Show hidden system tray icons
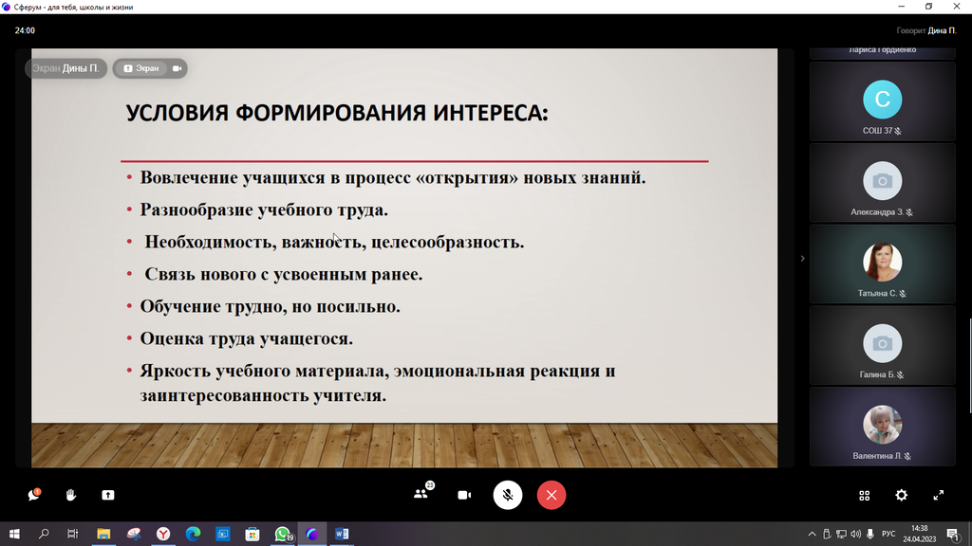Screen dimensions: 972x546 coord(812,534)
